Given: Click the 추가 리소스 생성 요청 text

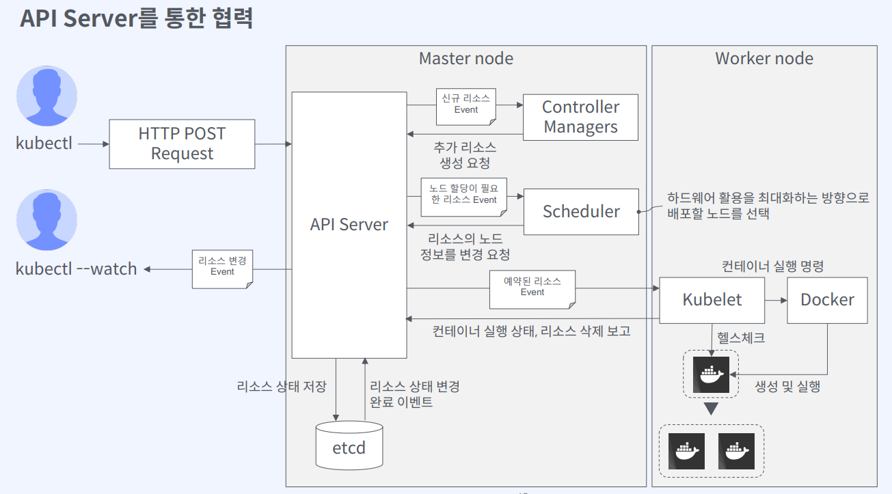Looking at the screenshot, I should (x=465, y=155).
